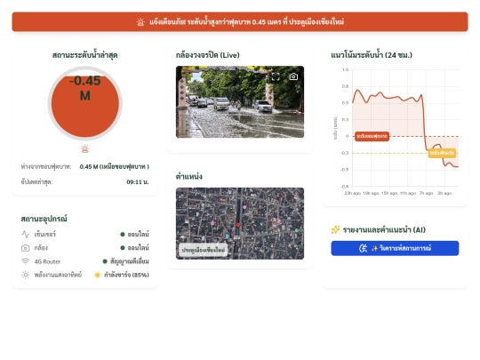Click the กำลังชาร์จ (85%) charging status
This screenshot has height=360, width=480.
tap(126, 275)
